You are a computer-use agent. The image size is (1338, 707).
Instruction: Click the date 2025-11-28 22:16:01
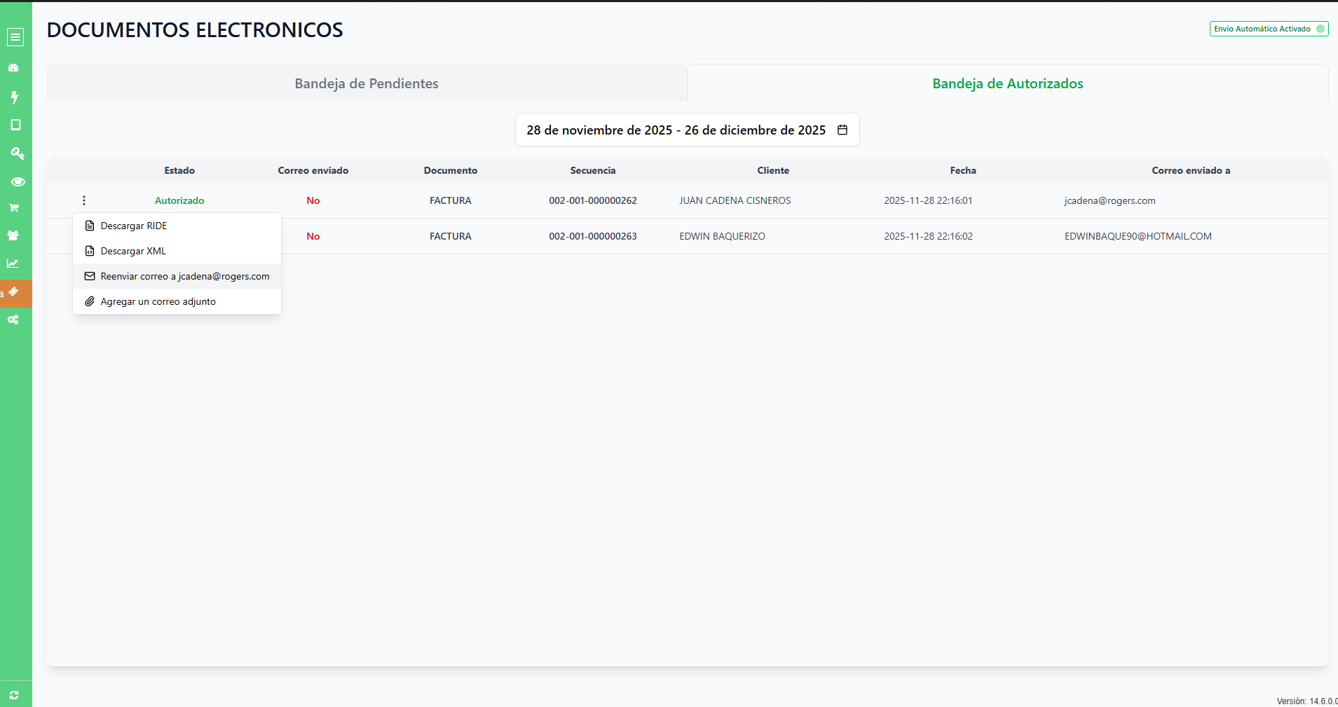point(928,200)
